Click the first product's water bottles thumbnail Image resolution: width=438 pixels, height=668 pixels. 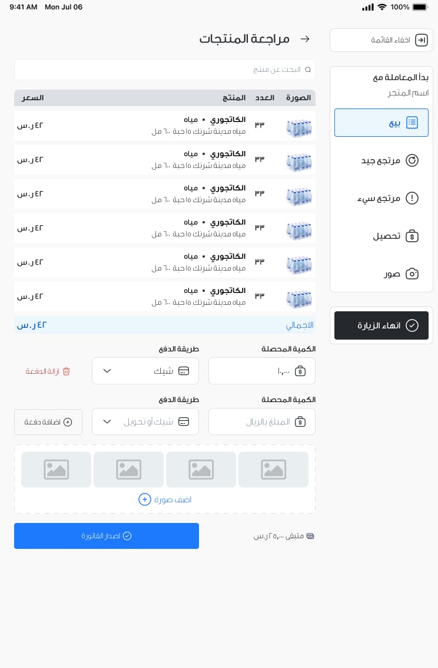[299, 128]
